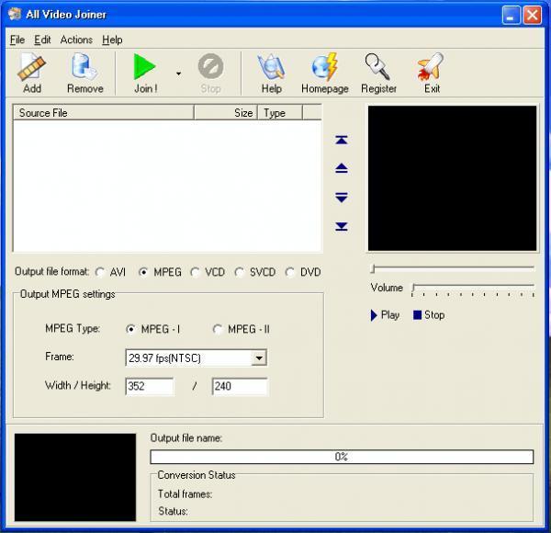Click the Add video file icon
Viewport: 551px width, 533px height.
(31, 74)
